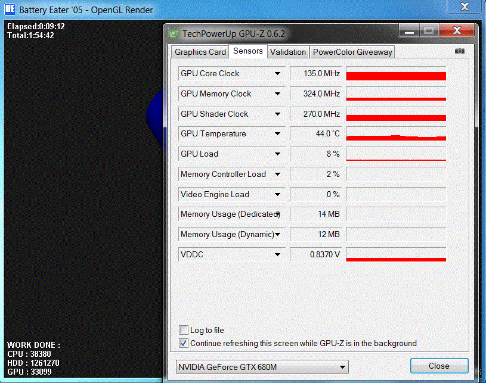Click the Total:1:54:42 text in Battery Eater
The image size is (486, 383).
pos(30,35)
